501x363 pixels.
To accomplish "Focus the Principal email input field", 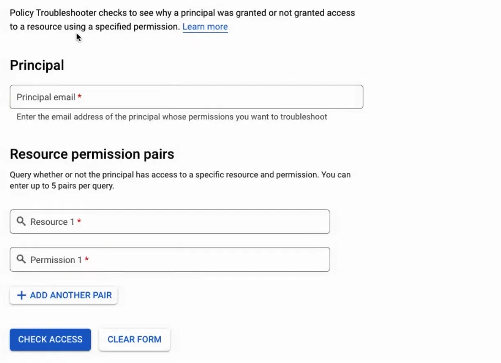I will (186, 97).
